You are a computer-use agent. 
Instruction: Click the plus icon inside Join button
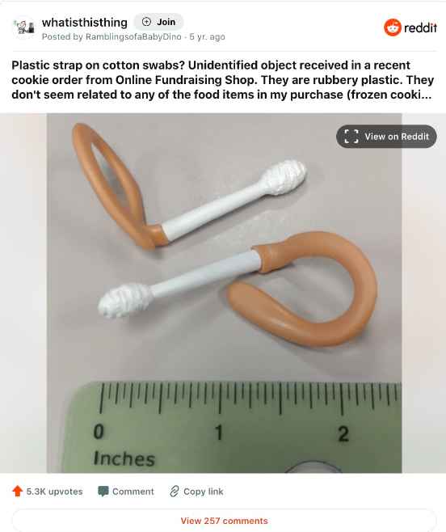point(146,22)
